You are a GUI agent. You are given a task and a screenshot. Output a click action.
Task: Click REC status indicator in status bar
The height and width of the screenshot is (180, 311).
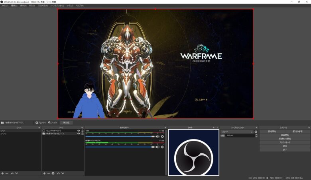274,178
